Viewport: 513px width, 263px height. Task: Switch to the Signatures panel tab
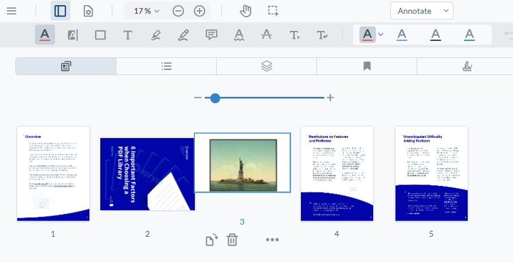point(467,66)
